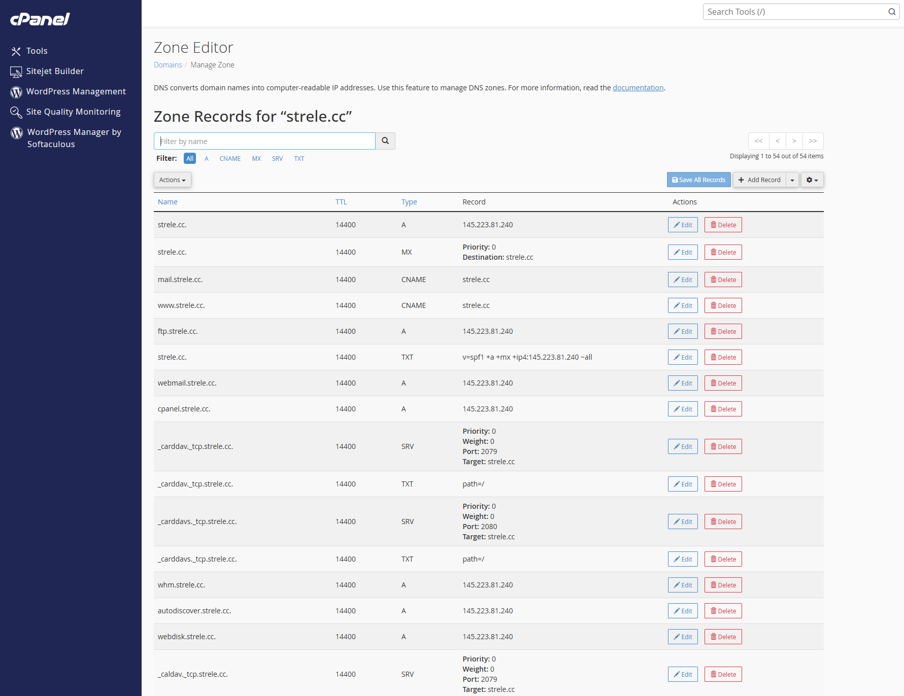904x696 pixels.
Task: Open WordPress Manager by Softaculous
Action: [74, 138]
